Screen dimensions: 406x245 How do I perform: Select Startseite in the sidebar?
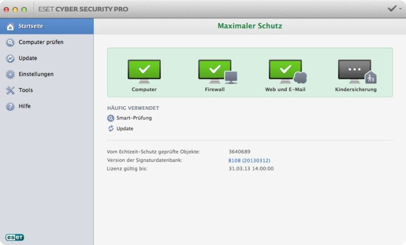pyautogui.click(x=47, y=26)
